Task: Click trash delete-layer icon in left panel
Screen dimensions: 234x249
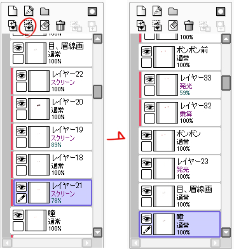Action: (60, 26)
